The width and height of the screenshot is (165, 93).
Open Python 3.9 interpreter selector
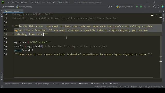(149, 87)
